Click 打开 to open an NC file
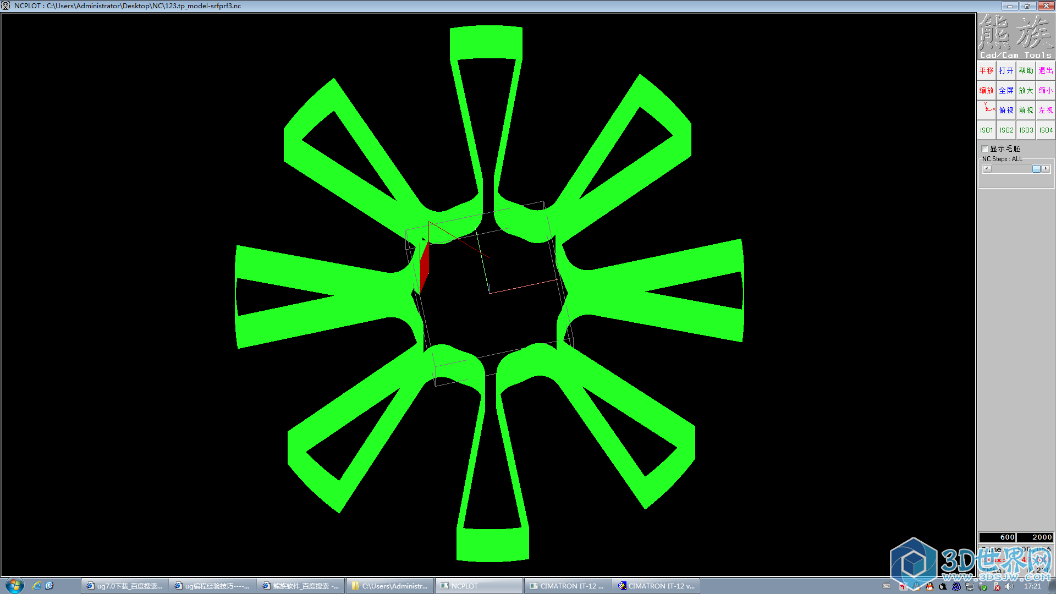Viewport: 1056px width, 594px height. (x=1006, y=70)
